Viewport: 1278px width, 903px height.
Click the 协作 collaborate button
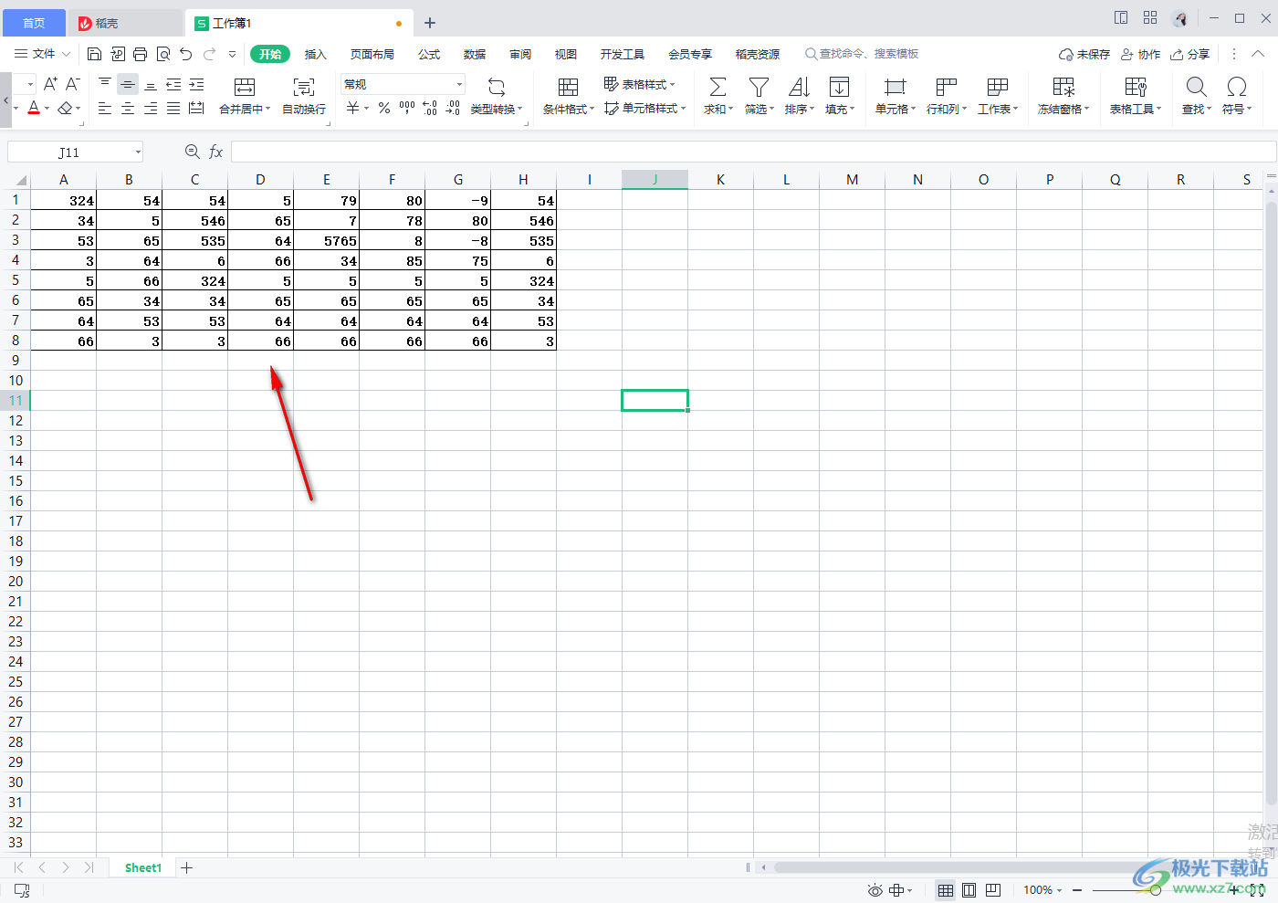click(x=1141, y=55)
